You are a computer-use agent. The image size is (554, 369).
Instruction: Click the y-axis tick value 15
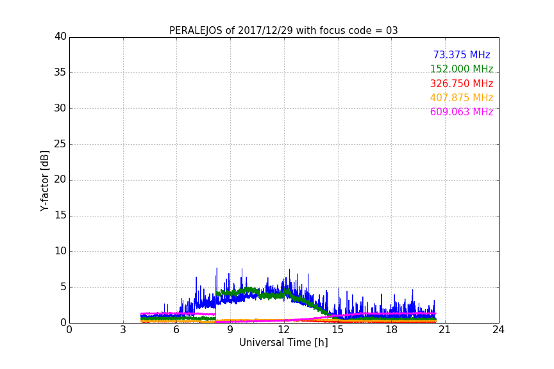click(60, 215)
